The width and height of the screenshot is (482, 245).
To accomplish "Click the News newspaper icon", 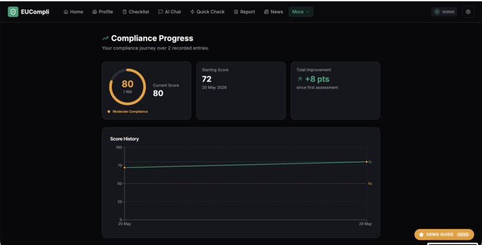I will pos(267,12).
